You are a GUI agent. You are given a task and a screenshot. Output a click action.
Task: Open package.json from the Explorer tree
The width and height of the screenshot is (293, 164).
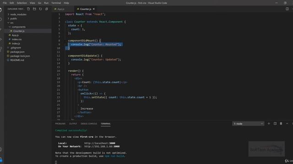[17, 51]
